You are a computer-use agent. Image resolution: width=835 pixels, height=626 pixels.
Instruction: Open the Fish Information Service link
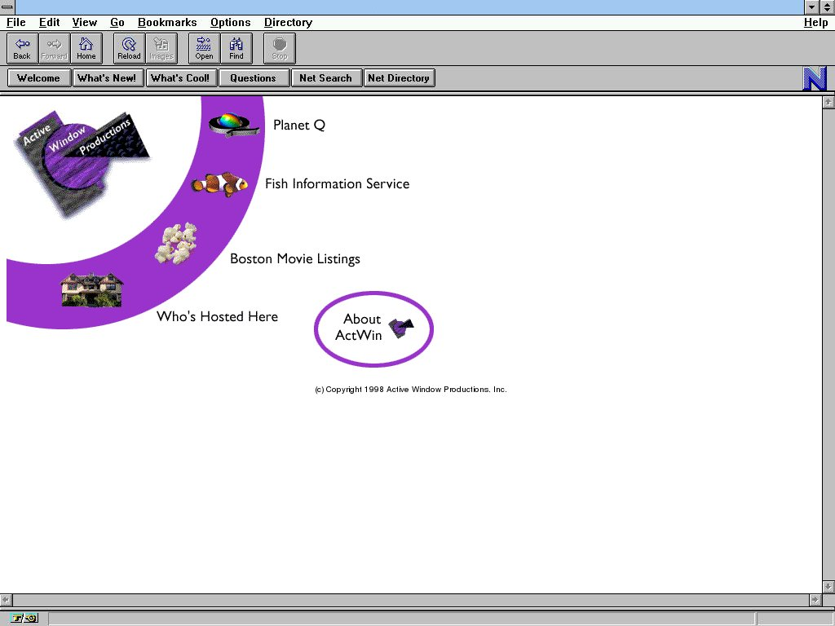click(x=337, y=184)
